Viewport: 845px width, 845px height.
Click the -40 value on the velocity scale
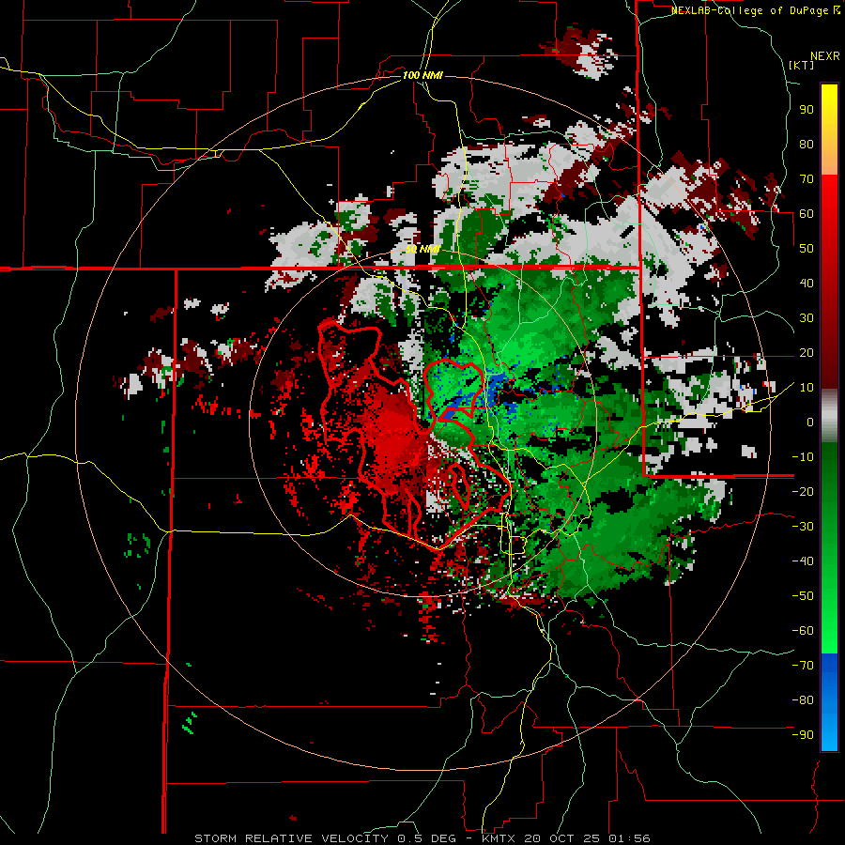coord(803,561)
